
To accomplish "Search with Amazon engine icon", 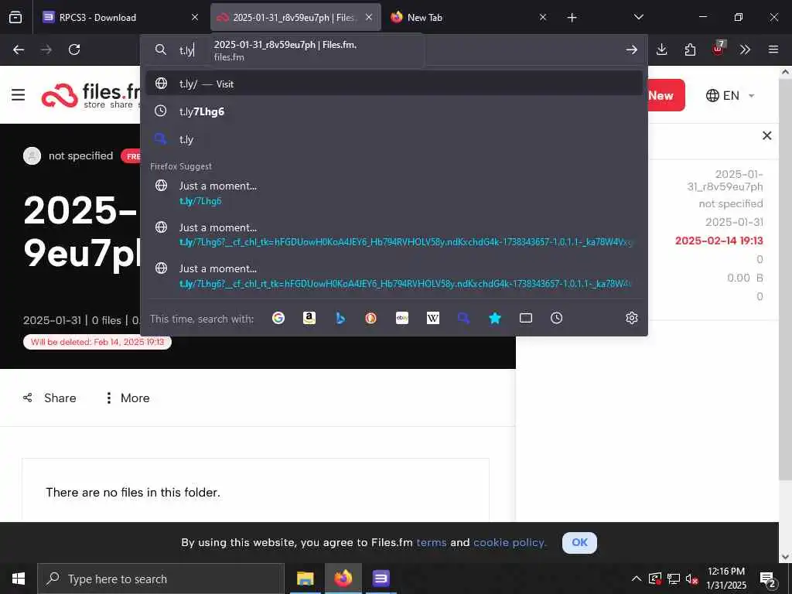I will coord(309,318).
